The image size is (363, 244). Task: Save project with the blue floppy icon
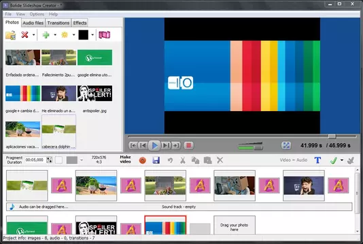[x=156, y=160]
